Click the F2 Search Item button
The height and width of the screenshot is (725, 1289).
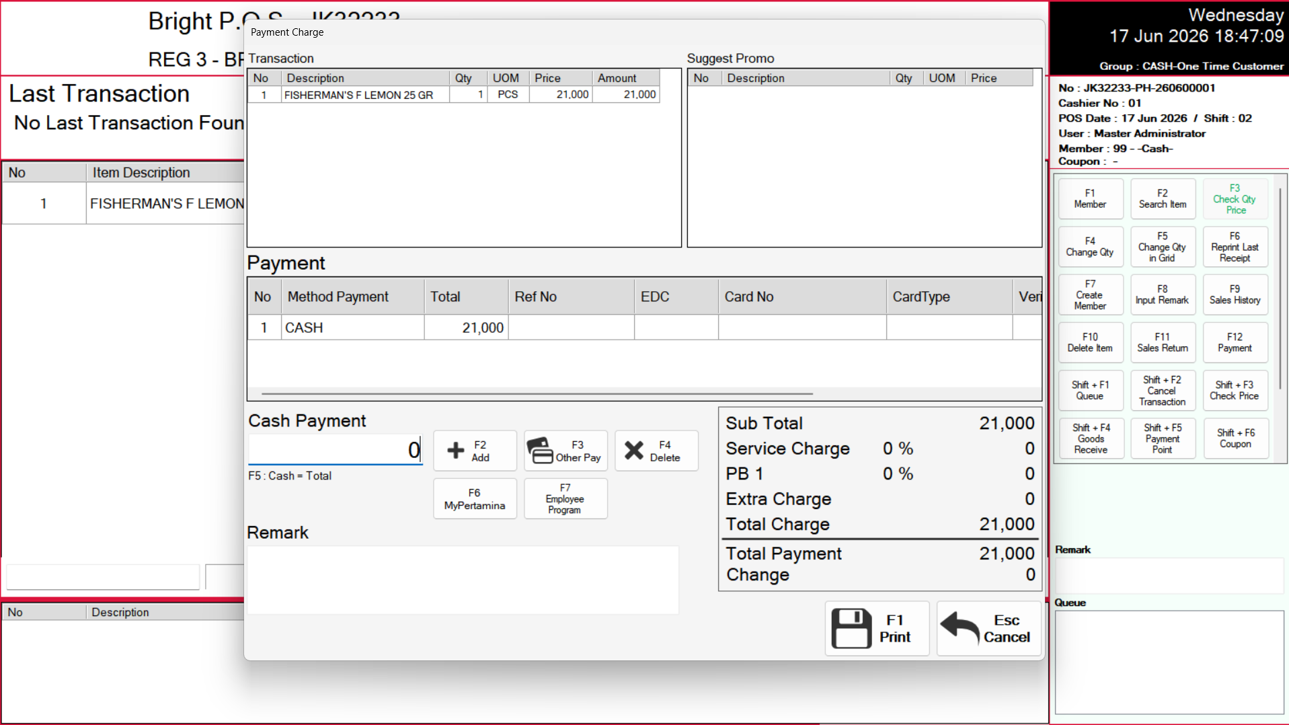[x=1163, y=199]
